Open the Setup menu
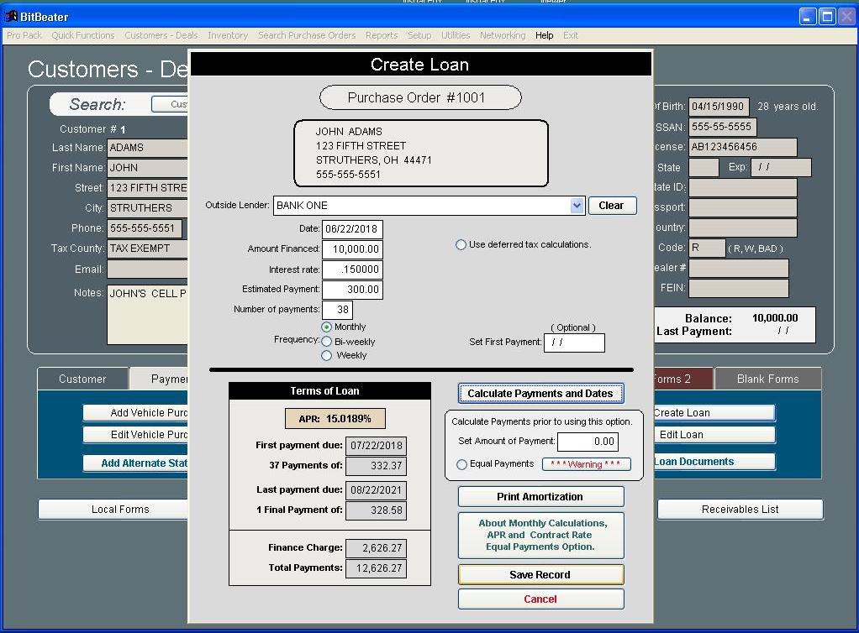Screen dimensions: 859x633 pyautogui.click(x=421, y=35)
